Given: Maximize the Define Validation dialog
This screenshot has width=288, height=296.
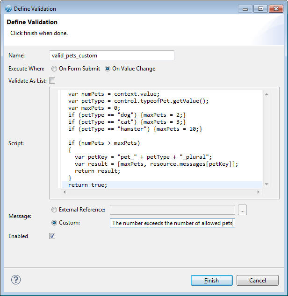Looking at the screenshot, I should point(260,9).
